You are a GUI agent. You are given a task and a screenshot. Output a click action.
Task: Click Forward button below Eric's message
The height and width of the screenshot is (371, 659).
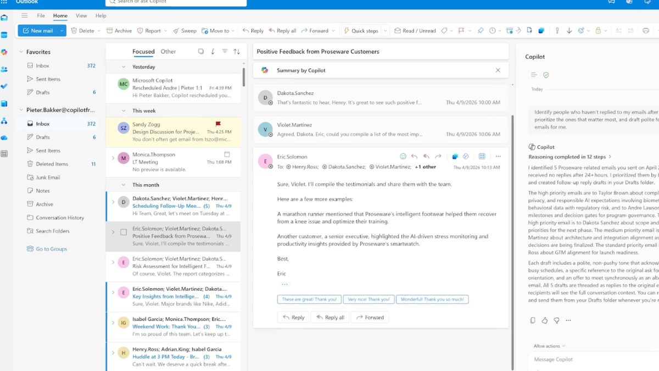coord(370,317)
